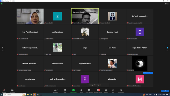Open Breakout Rooms
The height and width of the screenshot is (96, 170).
coord(98,91)
